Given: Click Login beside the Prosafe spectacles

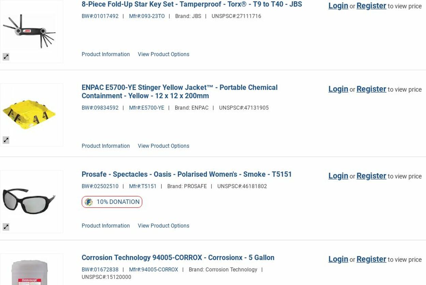Looking at the screenshot, I should pos(338,176).
